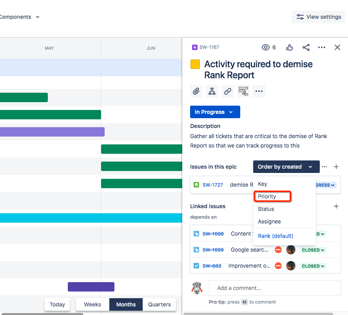Open watch options with the eye icon
The image size is (348, 315).
pos(265,47)
